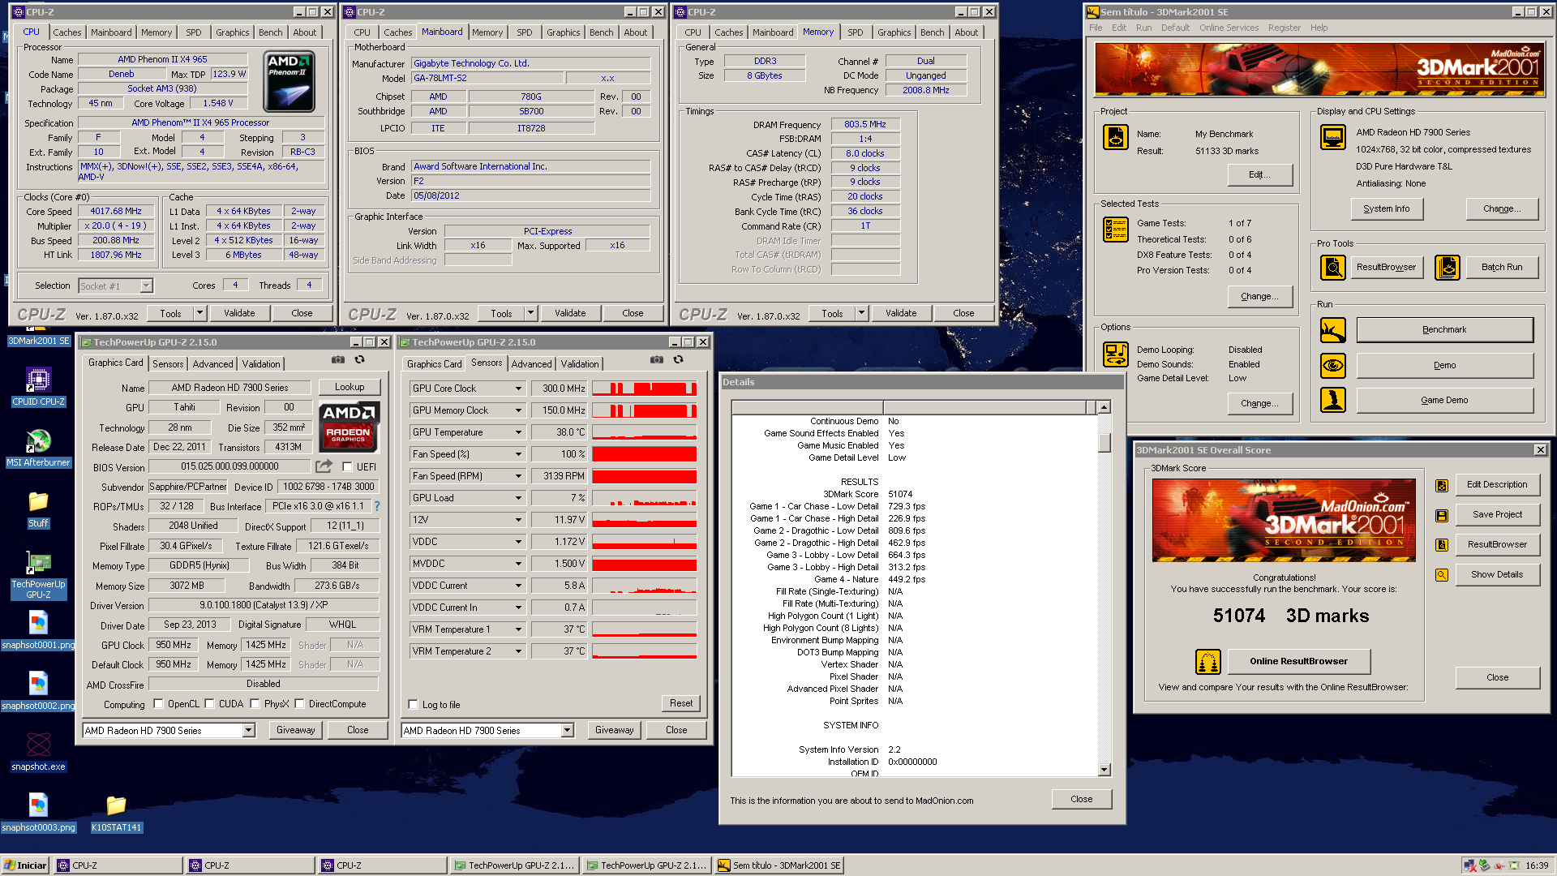This screenshot has width=1557, height=876.
Task: Click the Reset button in GPU-Z Sensors
Action: pyautogui.click(x=681, y=703)
